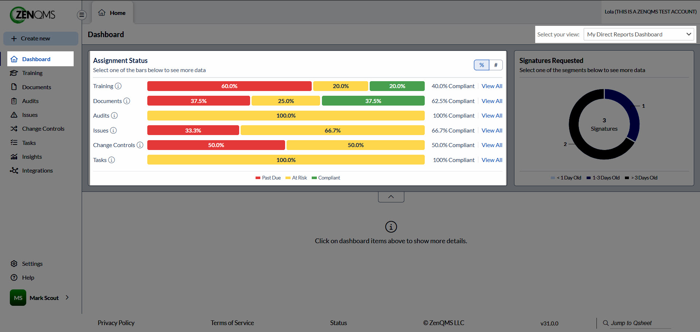The width and height of the screenshot is (700, 332).
Task: Open Help from the question mark icon
Action: [14, 278]
